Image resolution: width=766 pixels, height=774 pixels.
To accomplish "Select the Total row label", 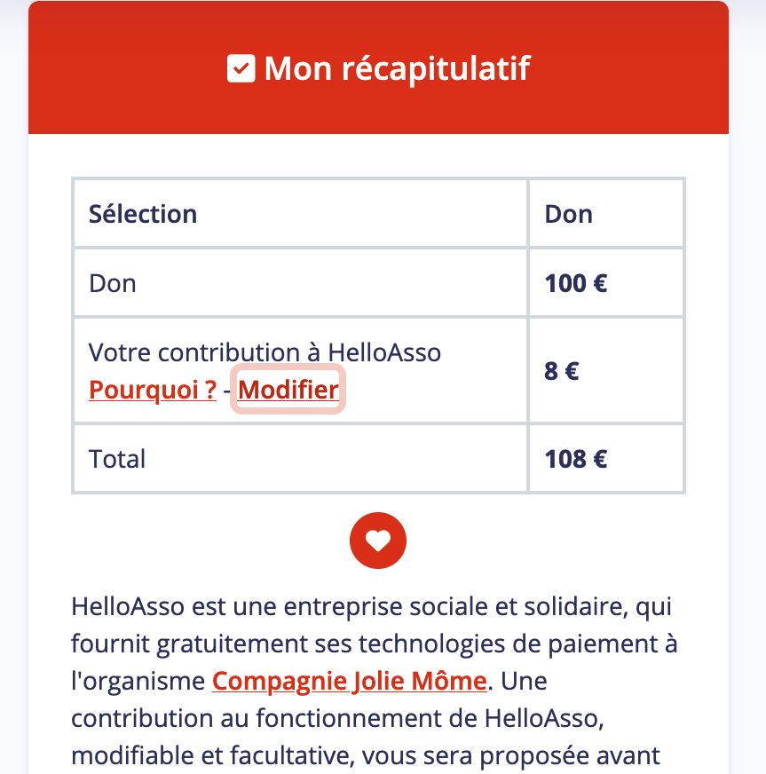I will pos(117,459).
